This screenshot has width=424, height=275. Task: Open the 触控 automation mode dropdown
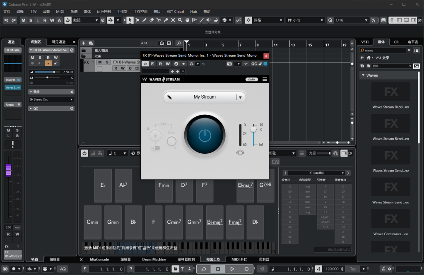(x=96, y=20)
